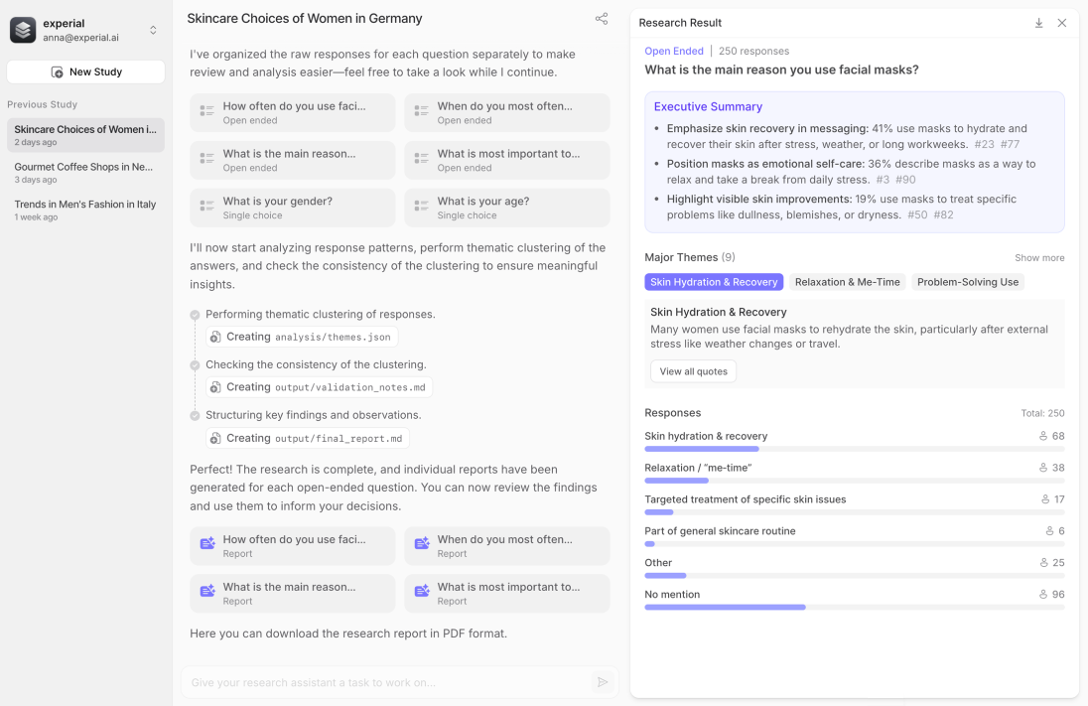The height and width of the screenshot is (706, 1088).
Task: Open quote reference #82
Action: [944, 215]
